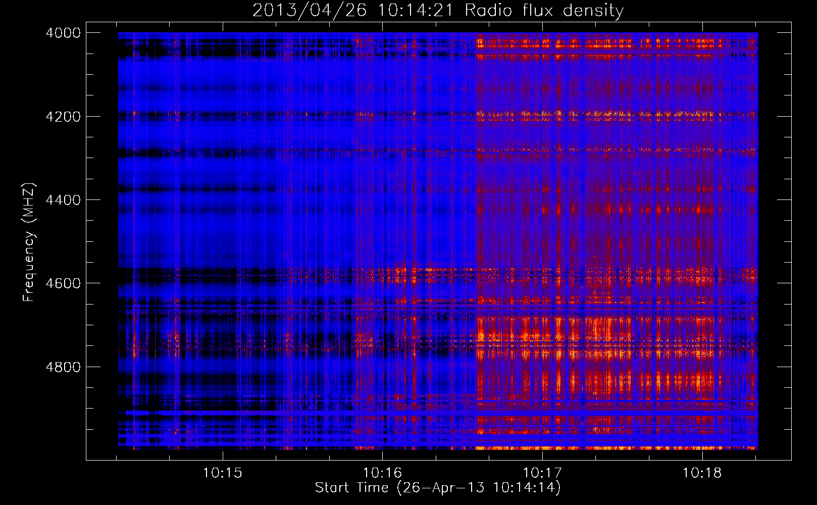
Task: Click the 4400 frequency axis label
Action: click(63, 200)
